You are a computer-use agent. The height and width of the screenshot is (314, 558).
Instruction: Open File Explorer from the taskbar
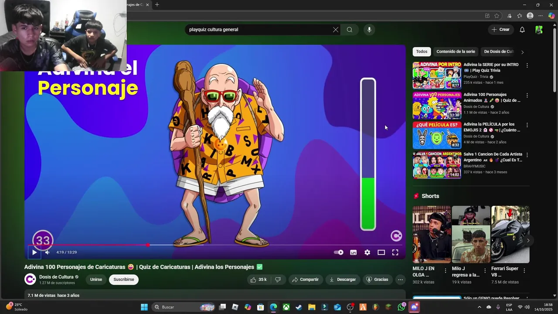click(312, 307)
